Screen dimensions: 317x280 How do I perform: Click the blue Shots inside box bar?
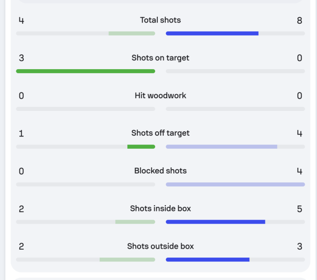pos(215,222)
